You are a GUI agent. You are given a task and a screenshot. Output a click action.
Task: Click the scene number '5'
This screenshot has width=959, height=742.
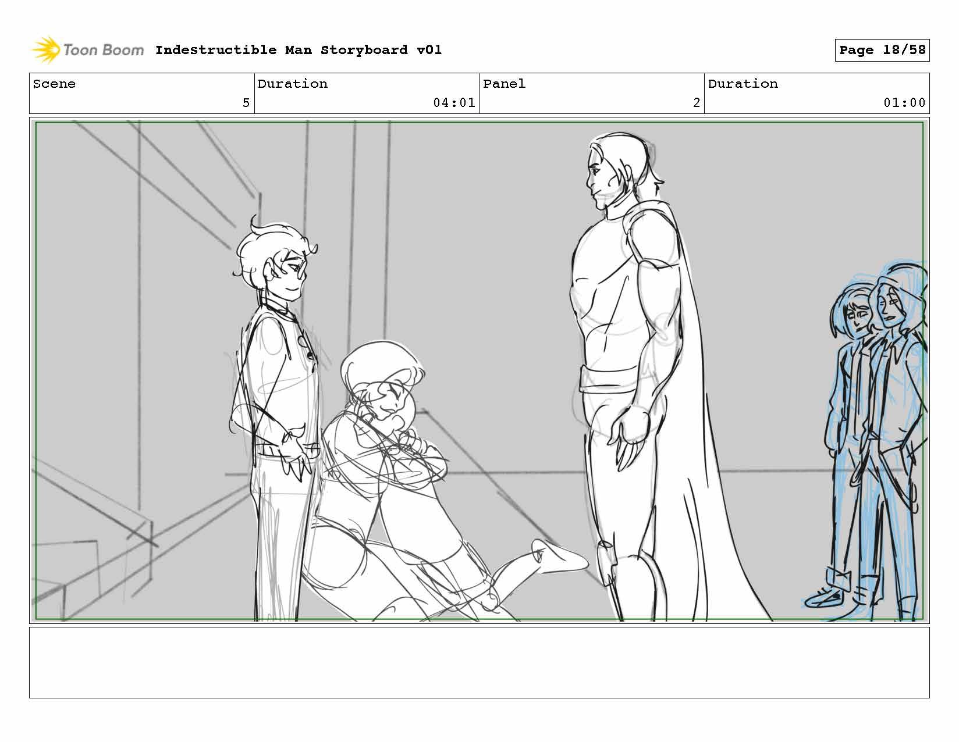point(246,103)
